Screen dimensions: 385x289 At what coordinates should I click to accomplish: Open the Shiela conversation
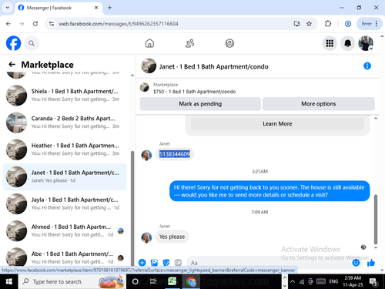(65, 96)
